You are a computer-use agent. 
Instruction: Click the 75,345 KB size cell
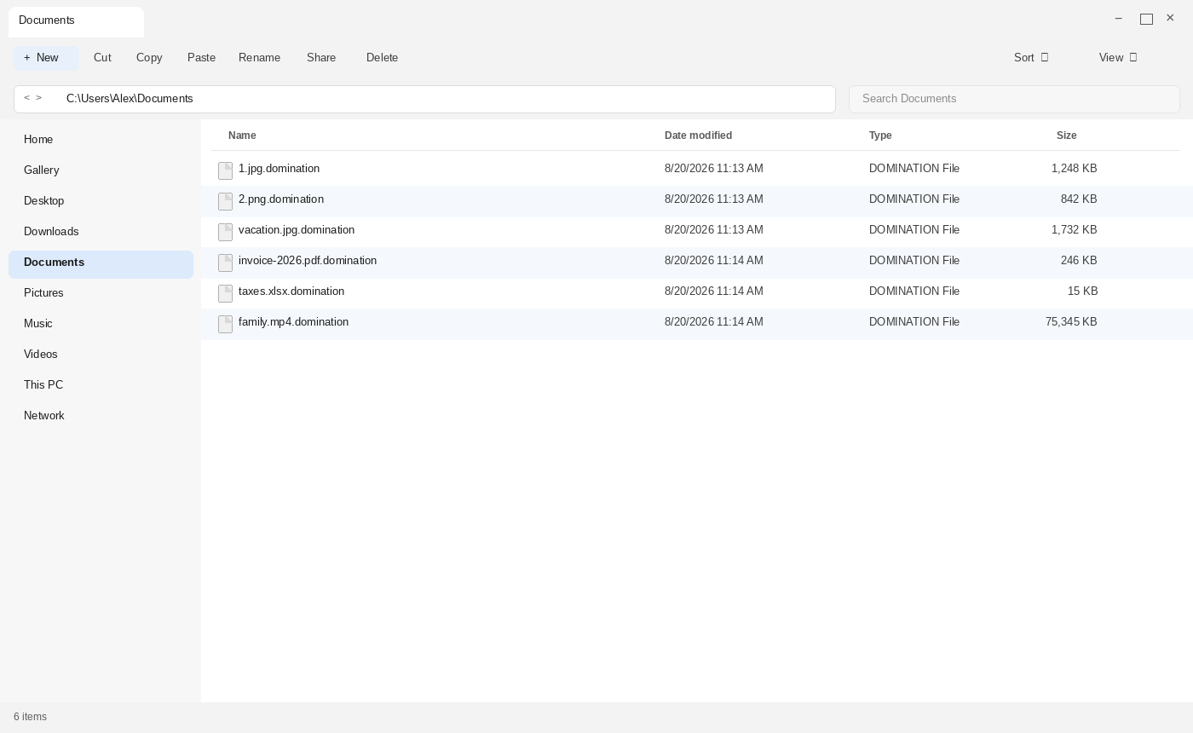tap(1071, 322)
